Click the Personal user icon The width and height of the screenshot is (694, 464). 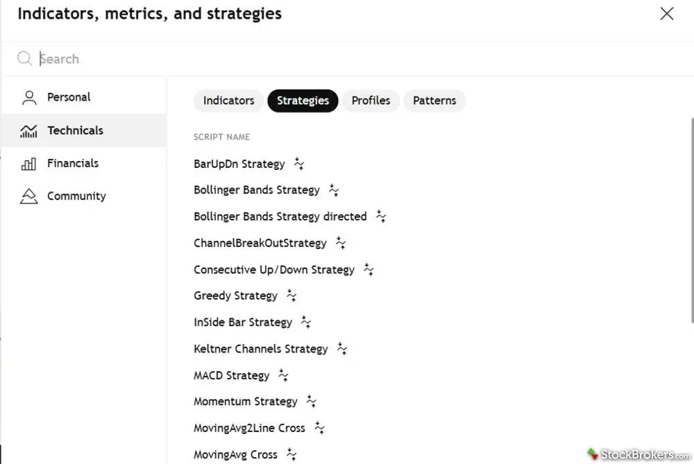(29, 98)
